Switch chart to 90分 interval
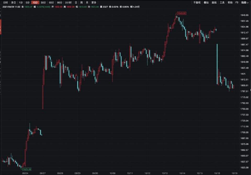The image size is (251, 175). click(x=60, y=3)
